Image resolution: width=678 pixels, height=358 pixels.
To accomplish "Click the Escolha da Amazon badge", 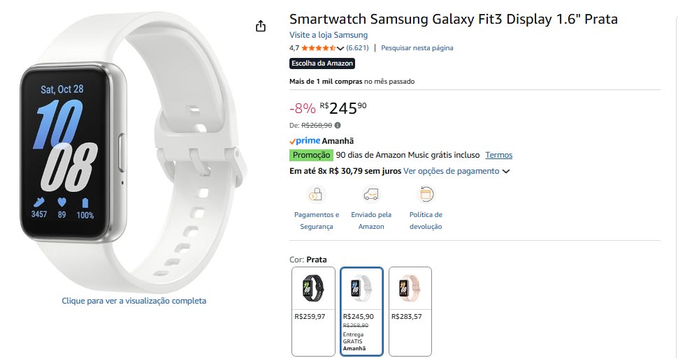I will click(x=322, y=64).
